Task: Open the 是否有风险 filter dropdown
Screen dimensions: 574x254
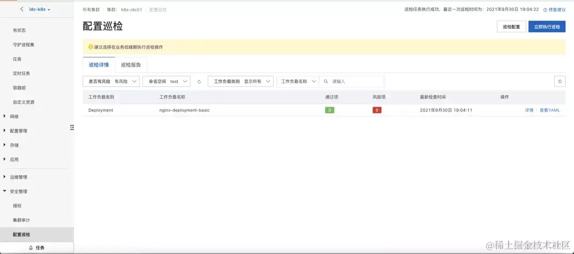Action: (x=111, y=82)
